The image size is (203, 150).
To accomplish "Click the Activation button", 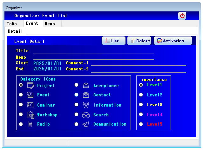I will point(173,41).
